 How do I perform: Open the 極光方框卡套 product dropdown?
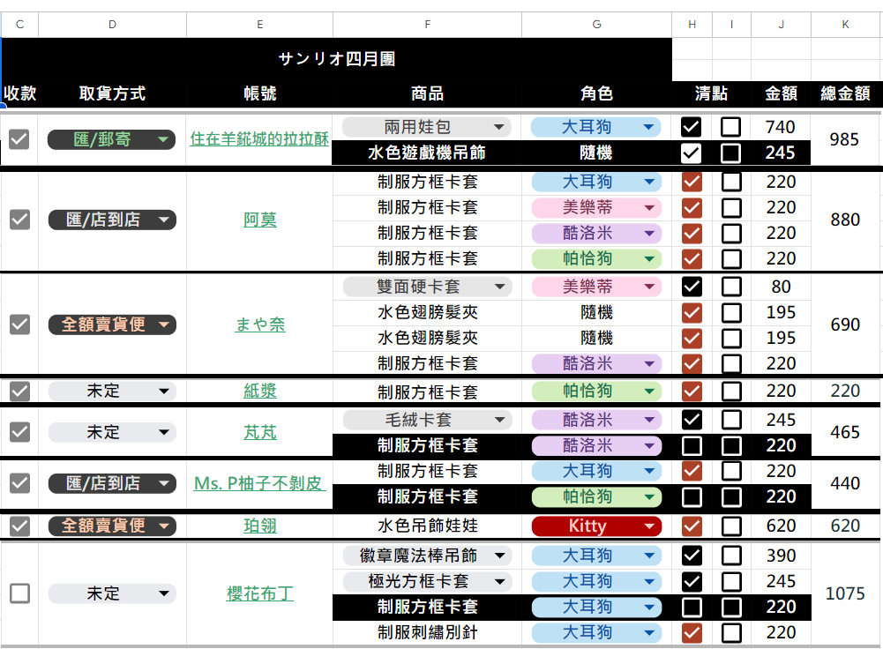tap(428, 581)
